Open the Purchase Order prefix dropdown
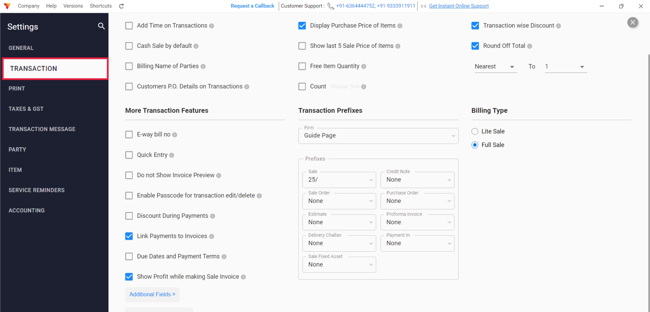The image size is (650, 312). 417,201
